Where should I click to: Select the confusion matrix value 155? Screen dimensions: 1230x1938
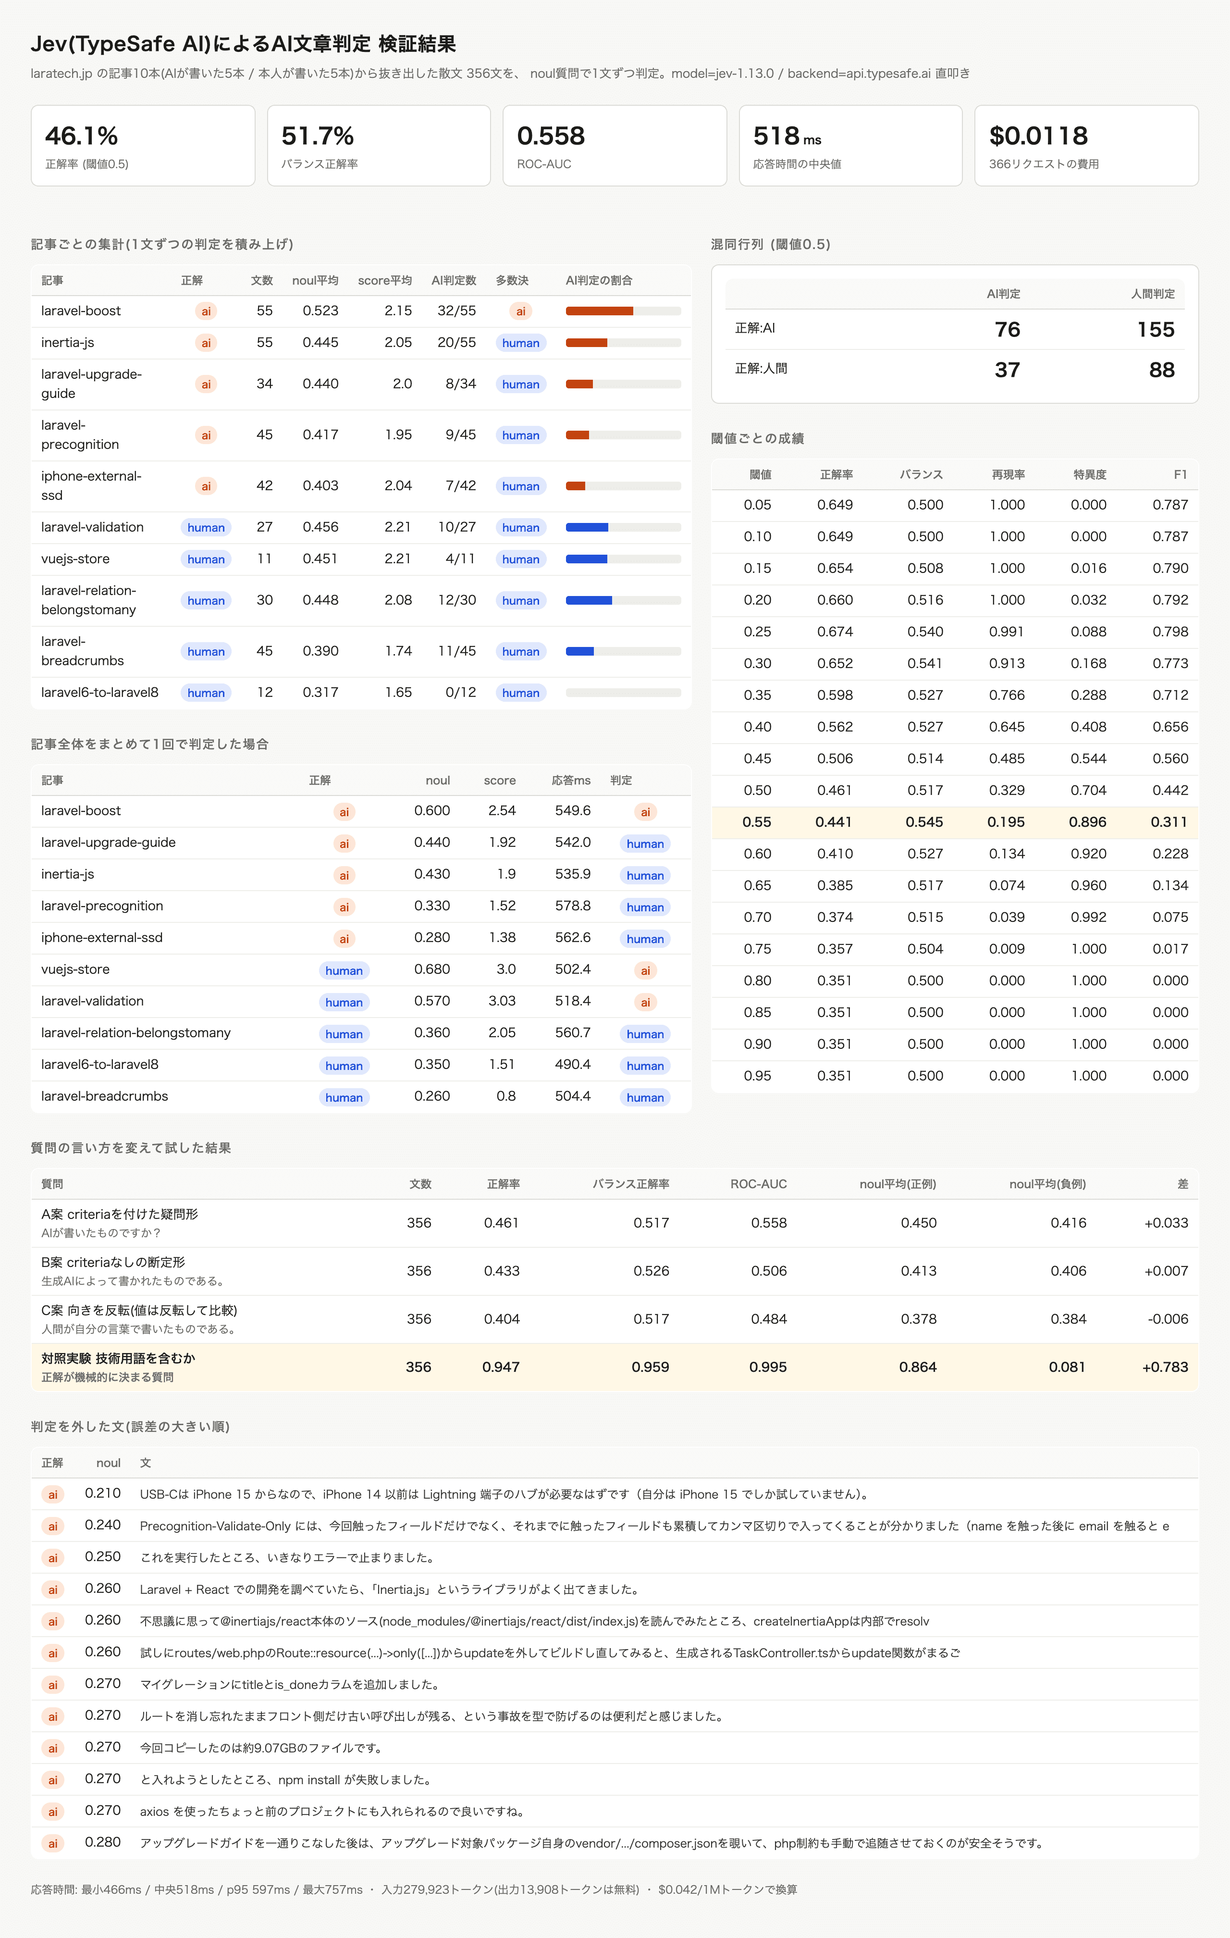(x=1155, y=329)
